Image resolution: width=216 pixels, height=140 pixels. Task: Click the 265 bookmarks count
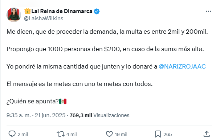(x=168, y=134)
